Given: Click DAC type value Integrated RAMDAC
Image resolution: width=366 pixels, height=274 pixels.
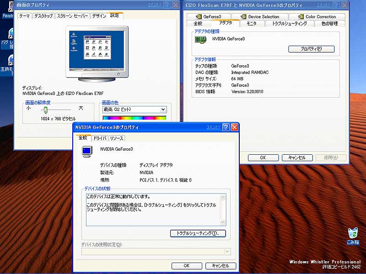Looking at the screenshot, I should (x=250, y=73).
